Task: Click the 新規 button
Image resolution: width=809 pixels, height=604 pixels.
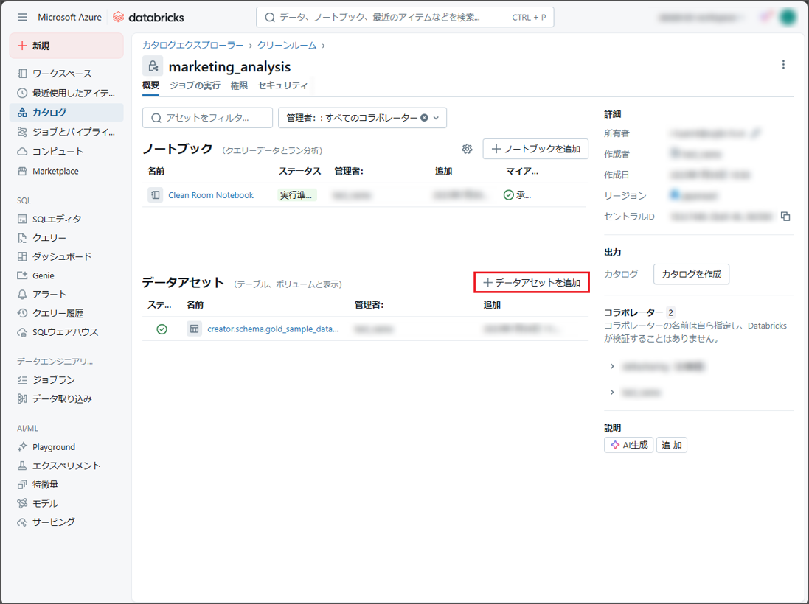Action: (x=66, y=46)
